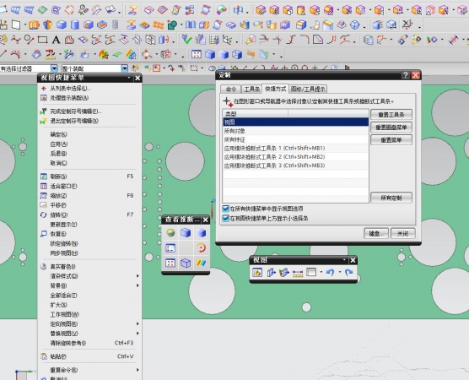Select the text tool 'A' icon
This screenshot has height=380, width=469.
56,40
